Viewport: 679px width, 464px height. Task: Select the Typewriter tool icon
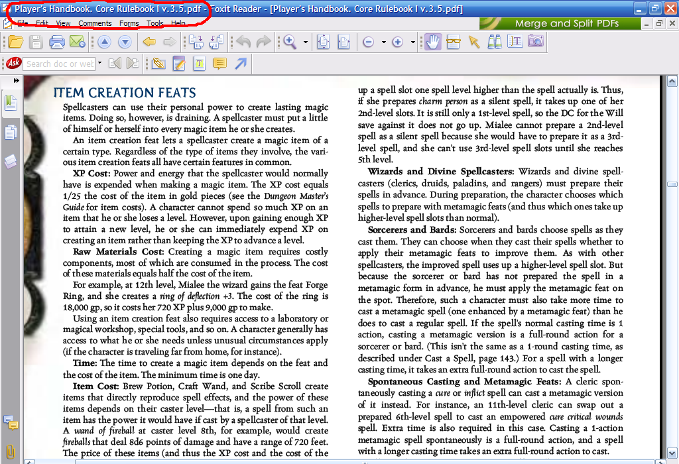click(x=199, y=64)
